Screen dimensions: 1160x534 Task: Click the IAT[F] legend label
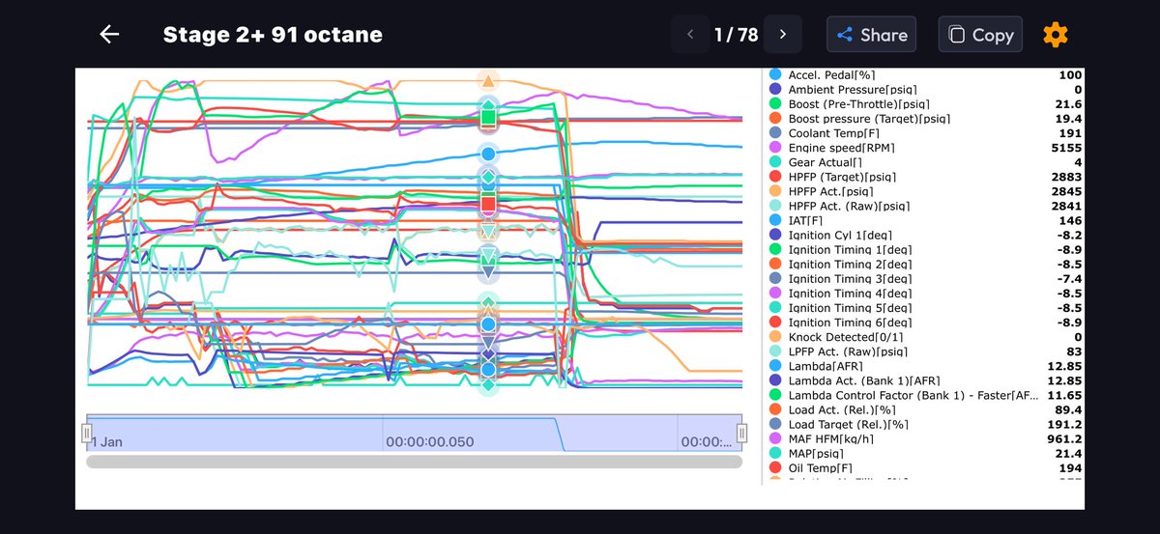804,220
